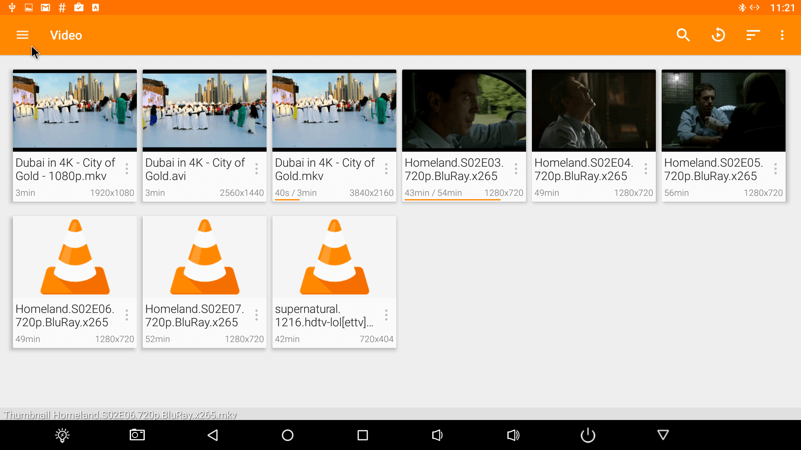This screenshot has width=801, height=450.
Task: Play Dubai in 4K City of Gold.avi thumbnail
Action: click(x=204, y=110)
